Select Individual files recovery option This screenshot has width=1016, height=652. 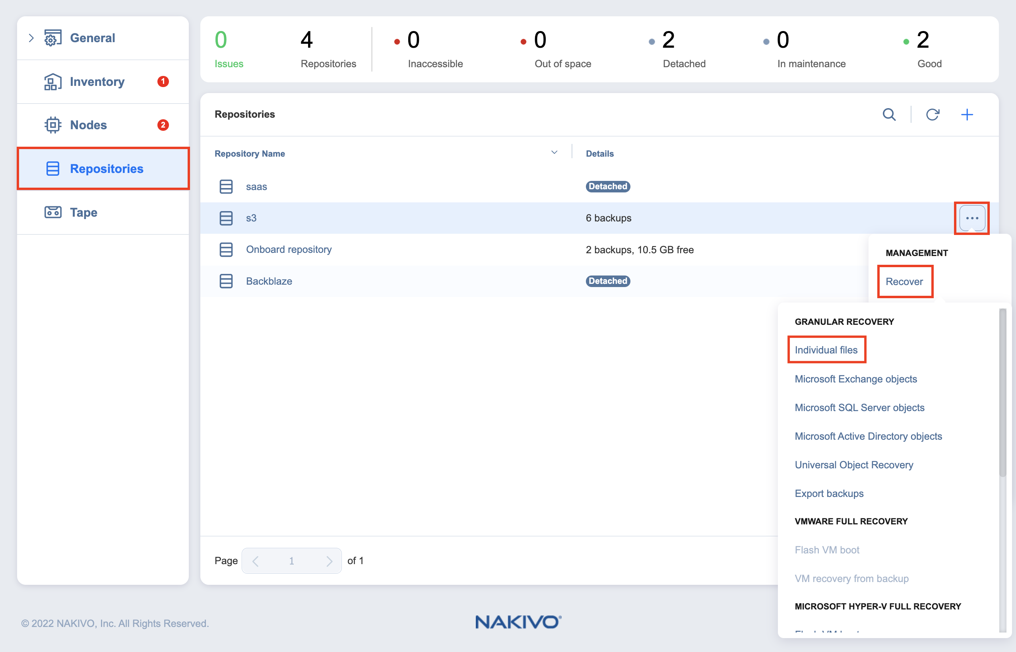[826, 350]
